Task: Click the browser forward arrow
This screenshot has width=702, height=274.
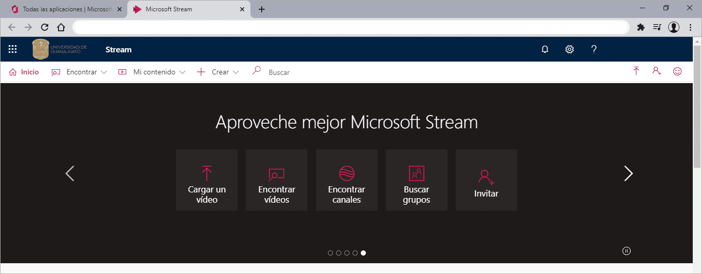Action: [x=28, y=27]
